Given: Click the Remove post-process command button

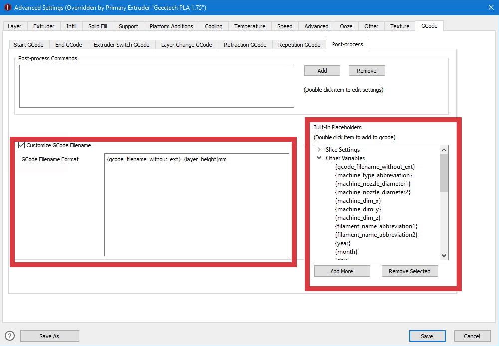Looking at the screenshot, I should pos(366,71).
